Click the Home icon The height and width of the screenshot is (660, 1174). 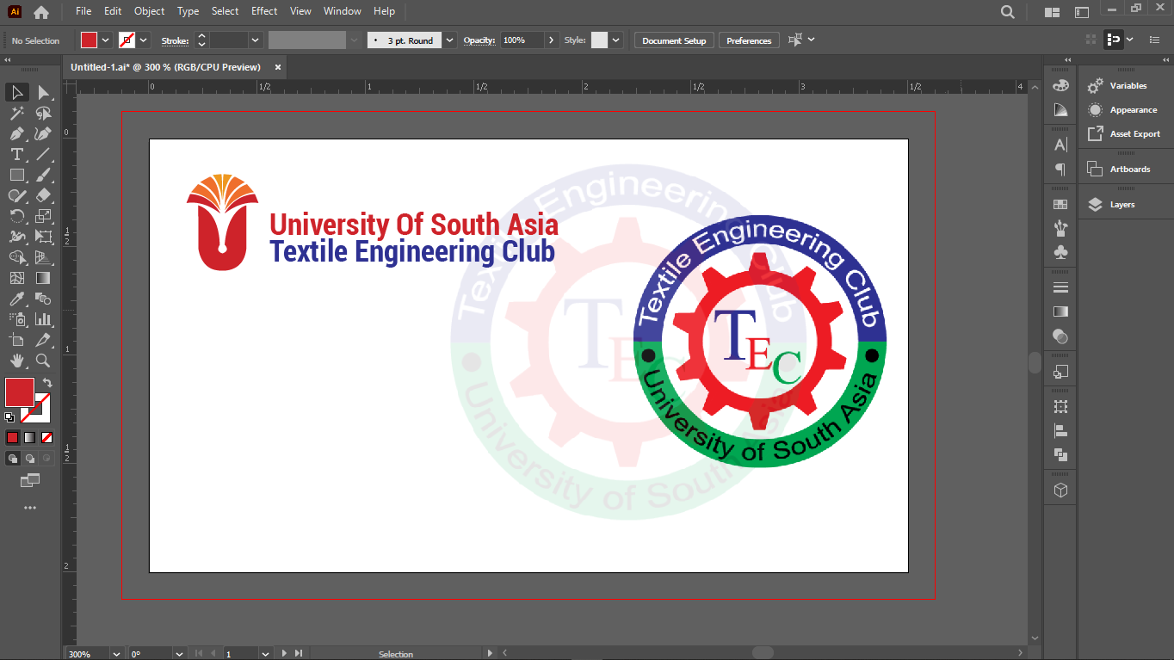pyautogui.click(x=41, y=12)
